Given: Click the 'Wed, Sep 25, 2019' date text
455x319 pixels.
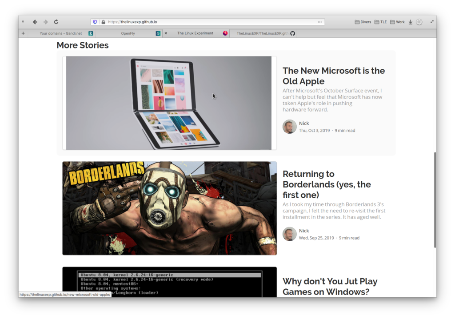Looking at the screenshot, I should point(316,238).
